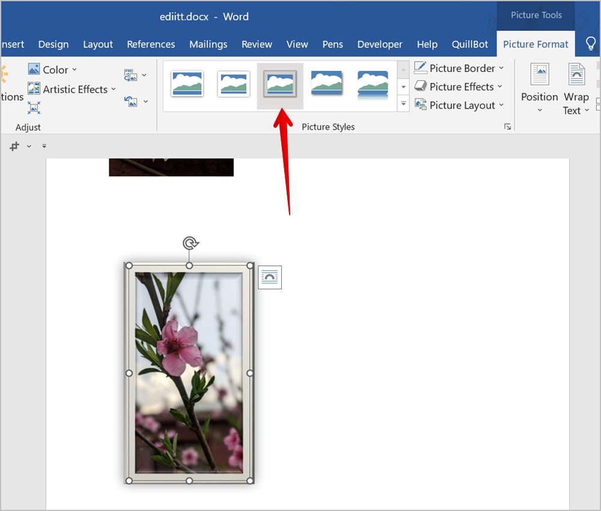
Task: Expand the full Picture Styles gallery
Action: click(403, 104)
